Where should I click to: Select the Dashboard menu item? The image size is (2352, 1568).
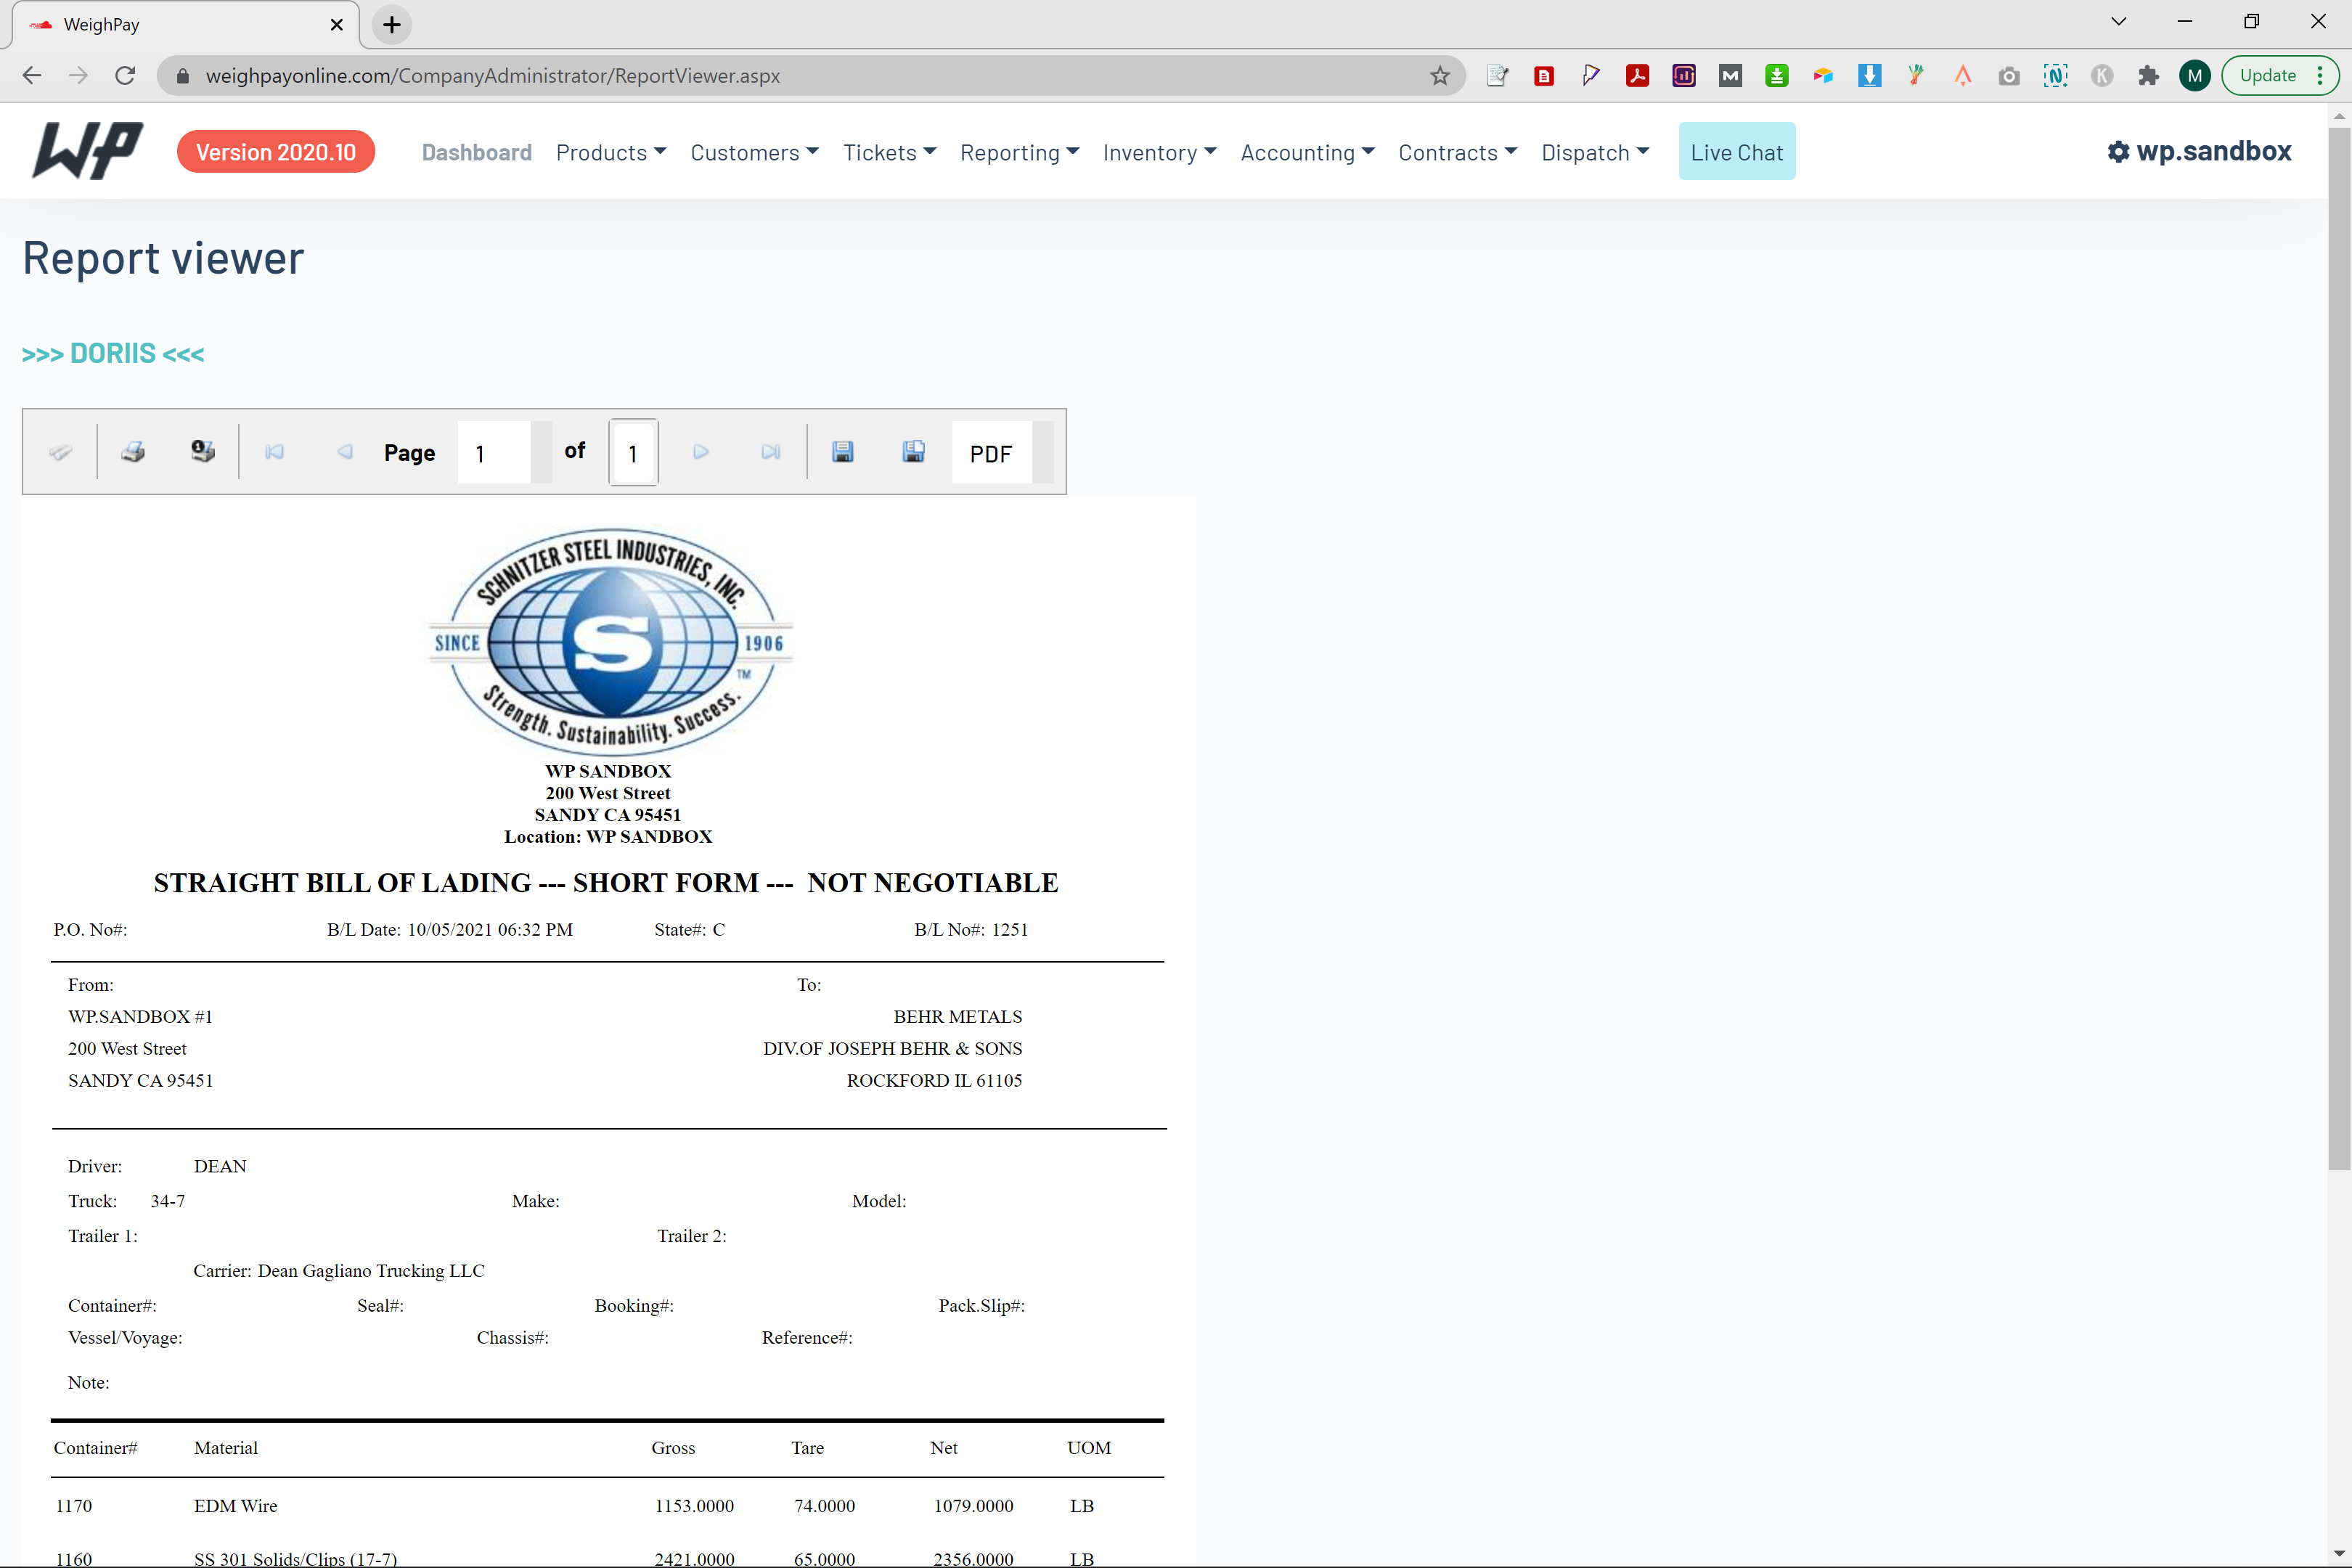point(477,152)
